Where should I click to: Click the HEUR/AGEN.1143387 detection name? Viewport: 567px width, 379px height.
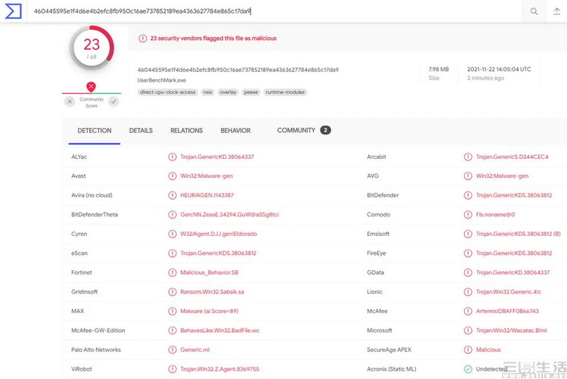coord(207,195)
